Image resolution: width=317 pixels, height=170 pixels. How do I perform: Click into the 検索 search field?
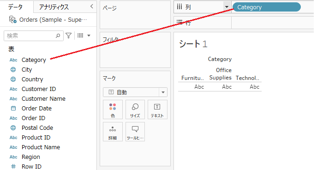(30, 36)
